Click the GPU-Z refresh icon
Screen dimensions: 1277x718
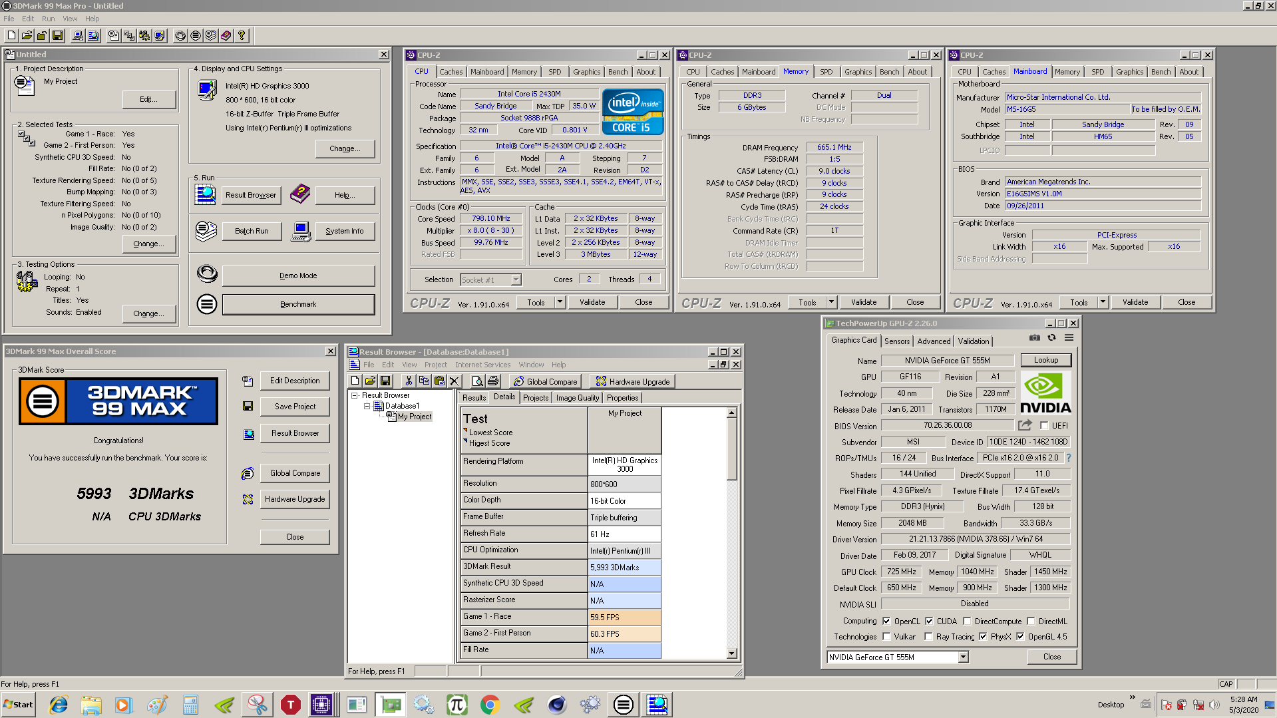click(1051, 337)
